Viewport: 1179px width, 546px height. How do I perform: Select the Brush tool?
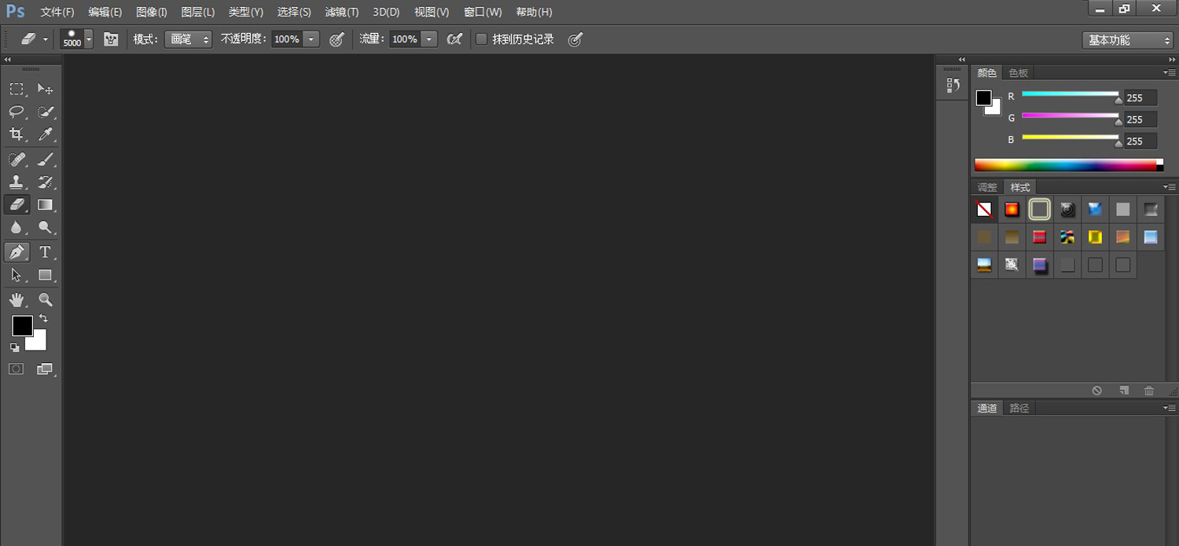45,159
